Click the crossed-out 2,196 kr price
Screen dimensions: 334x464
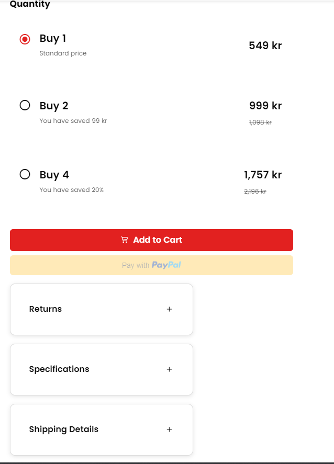point(255,191)
